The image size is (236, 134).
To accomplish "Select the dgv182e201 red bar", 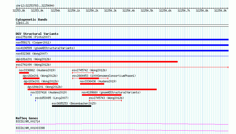I will pos(31,78).
